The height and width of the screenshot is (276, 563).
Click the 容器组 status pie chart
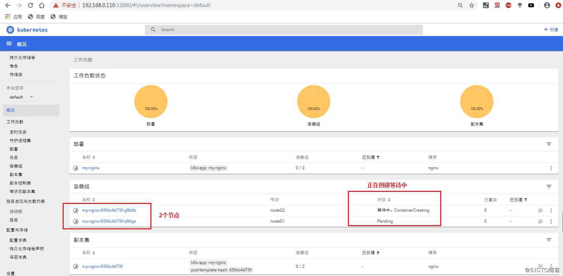314,101
